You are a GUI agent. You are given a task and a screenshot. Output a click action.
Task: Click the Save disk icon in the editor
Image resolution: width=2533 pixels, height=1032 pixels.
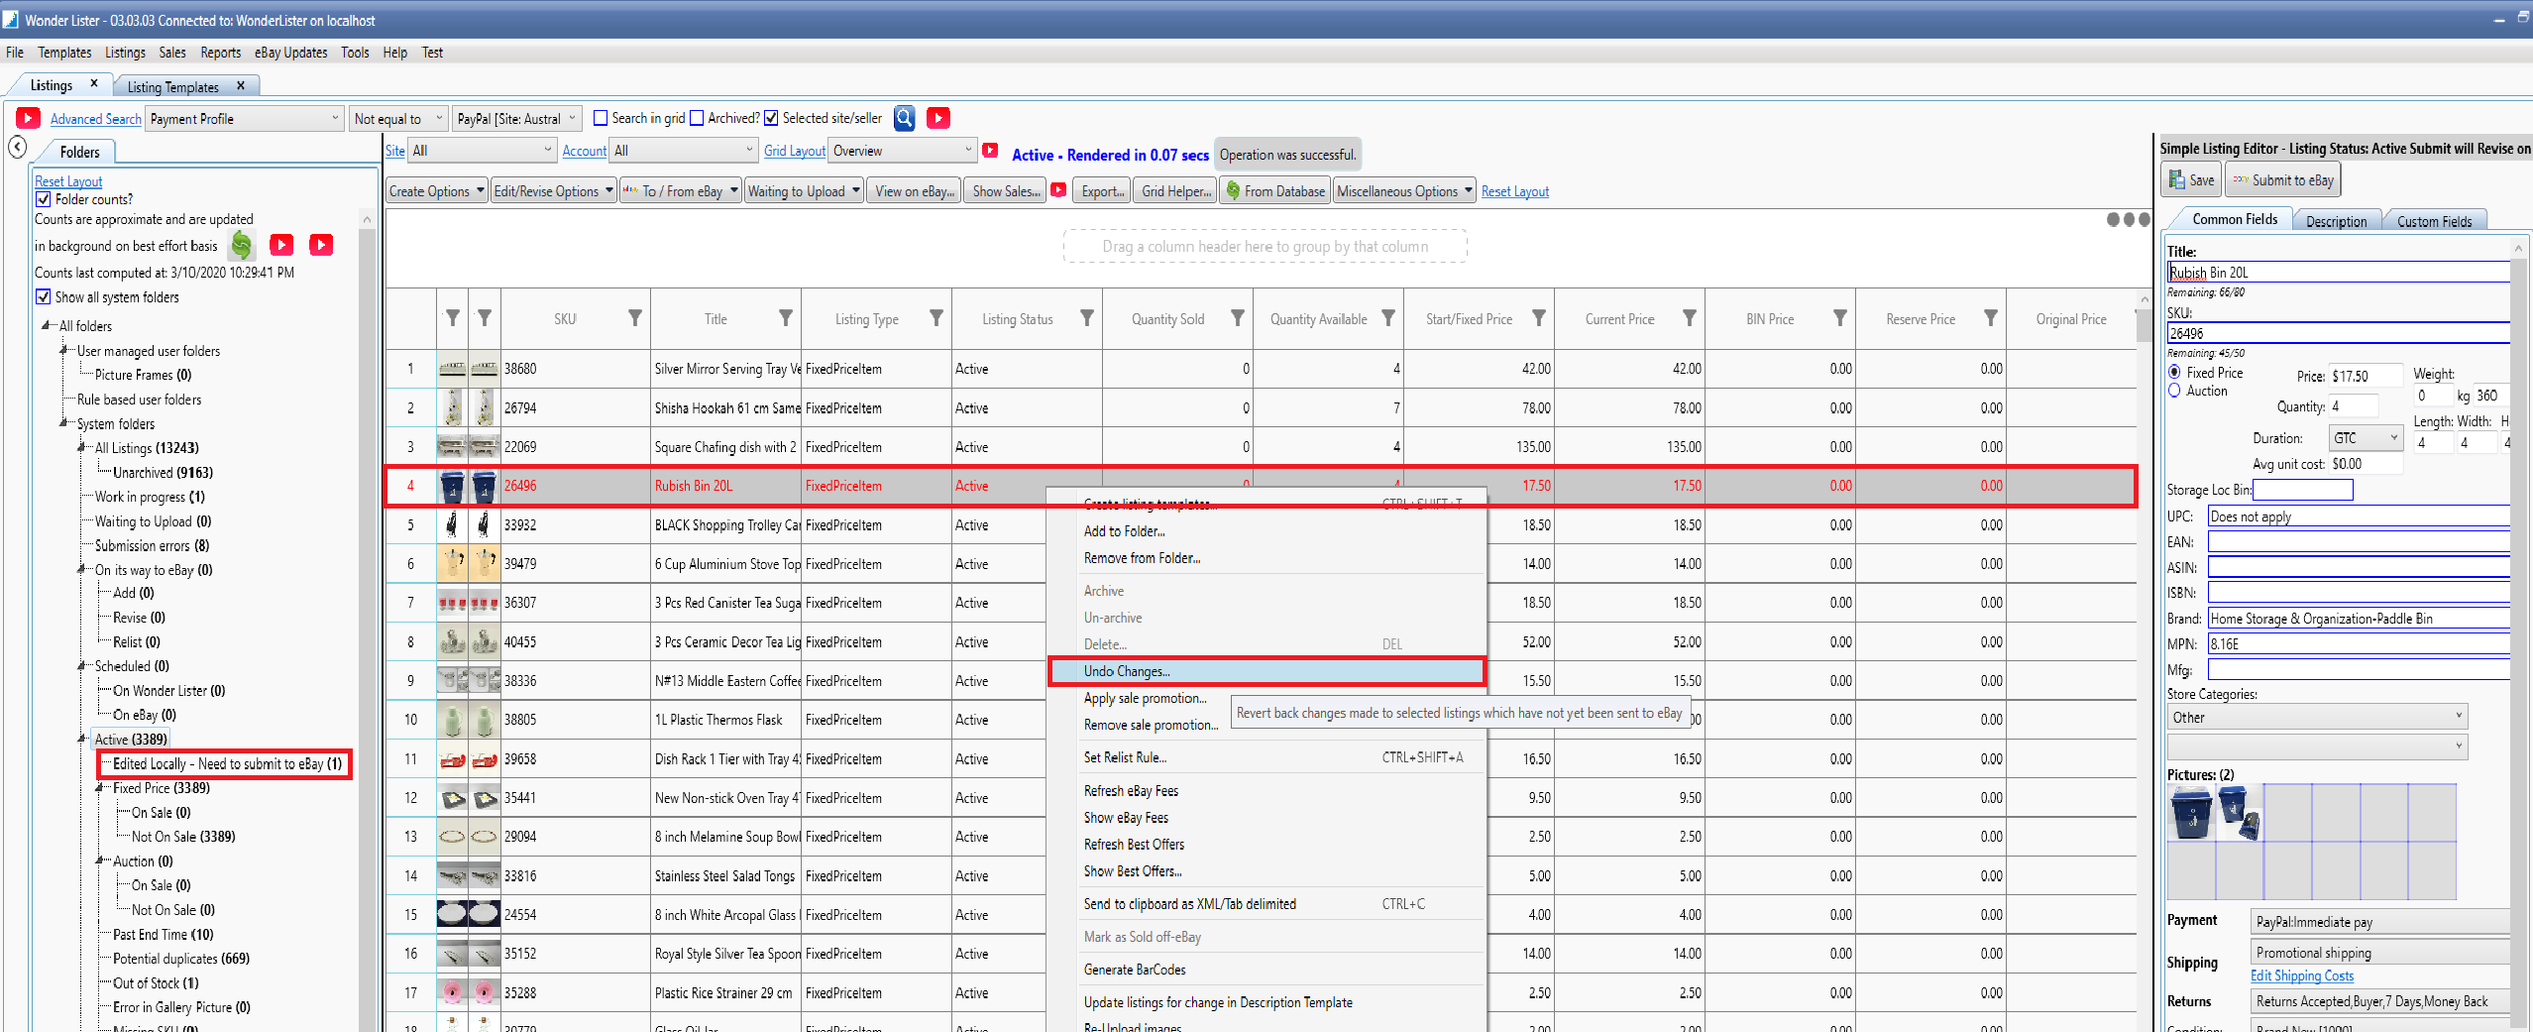pyautogui.click(x=2176, y=179)
